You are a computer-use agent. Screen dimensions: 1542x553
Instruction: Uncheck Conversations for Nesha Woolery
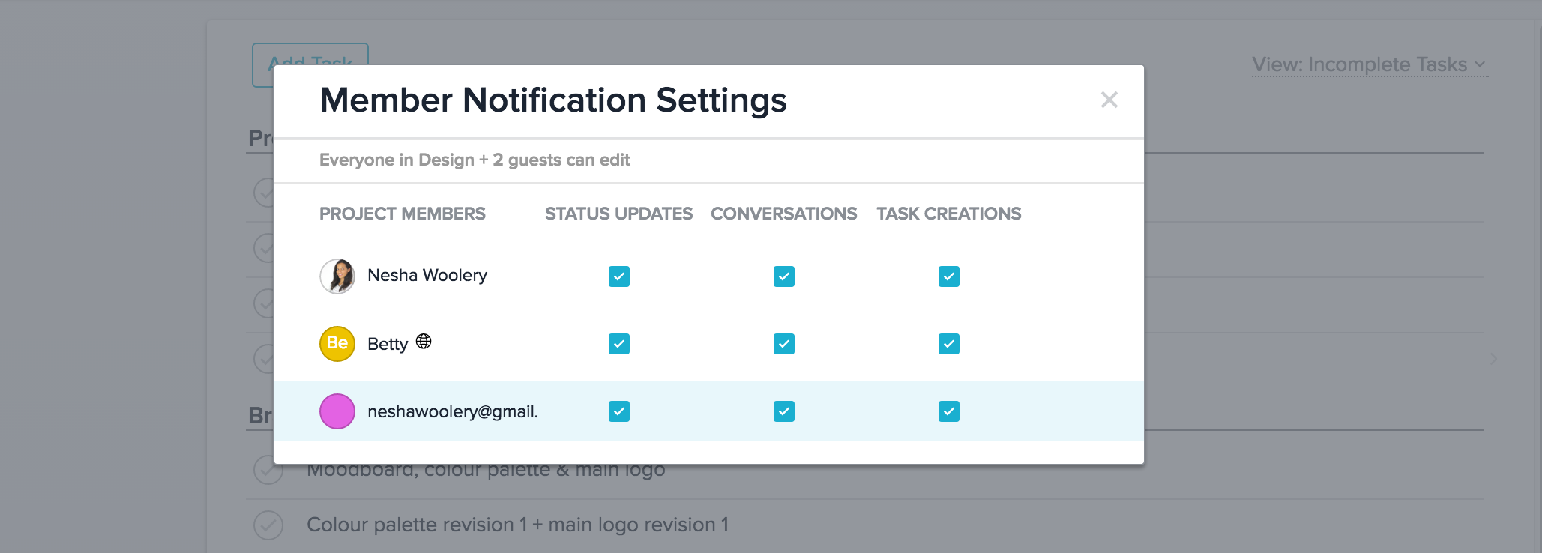pos(784,276)
